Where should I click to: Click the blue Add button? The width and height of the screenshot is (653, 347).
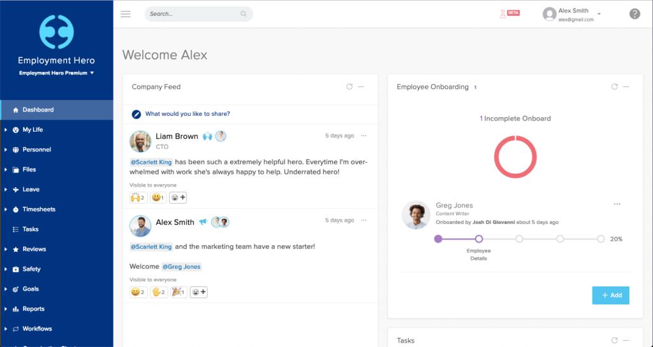pyautogui.click(x=610, y=295)
